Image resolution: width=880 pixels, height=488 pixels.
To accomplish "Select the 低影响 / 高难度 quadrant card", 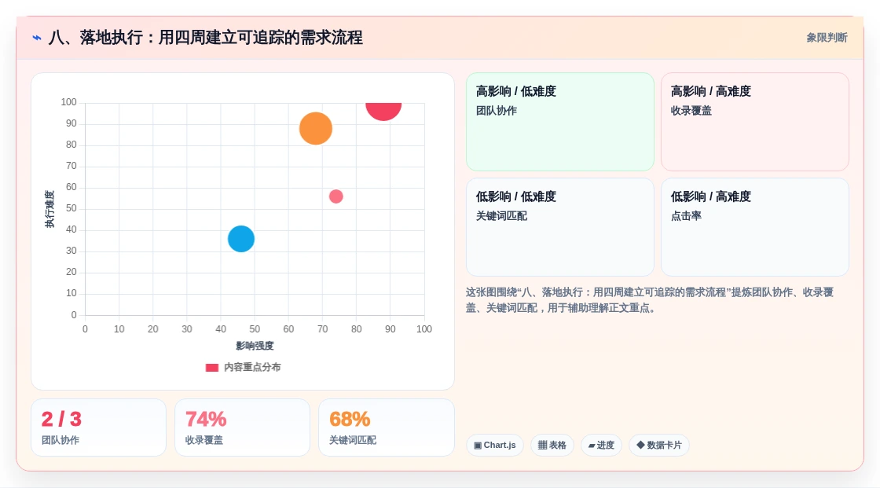I will 755,227.
